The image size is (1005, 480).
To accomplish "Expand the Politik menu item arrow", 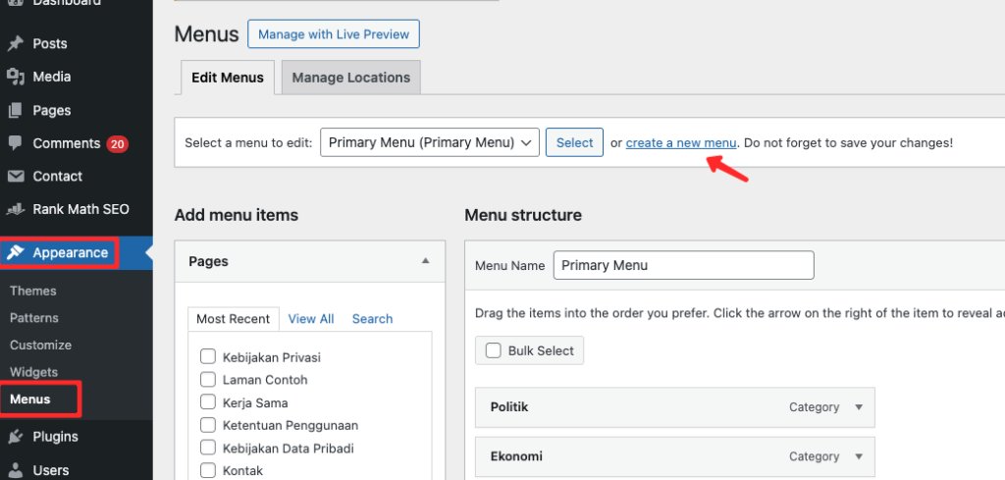I will (x=859, y=407).
